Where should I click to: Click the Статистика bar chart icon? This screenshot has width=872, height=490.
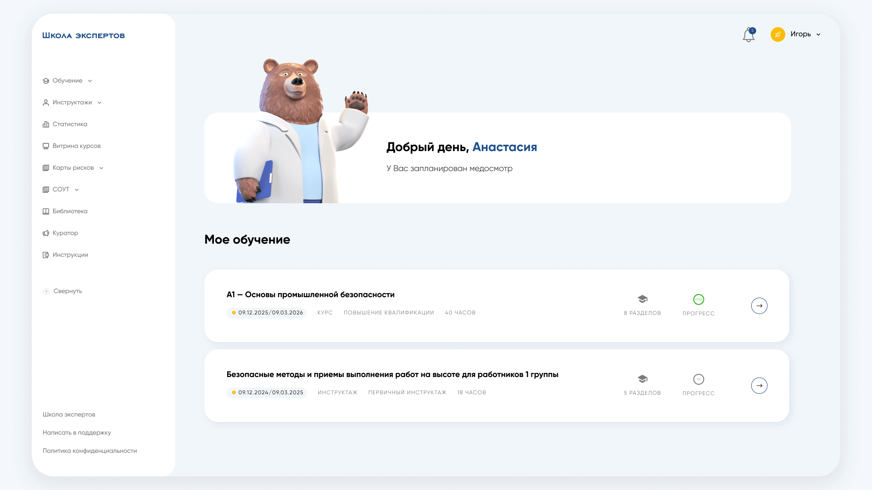46,124
